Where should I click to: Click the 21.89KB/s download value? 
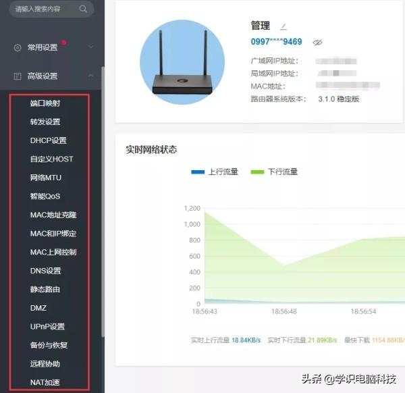coord(323,340)
